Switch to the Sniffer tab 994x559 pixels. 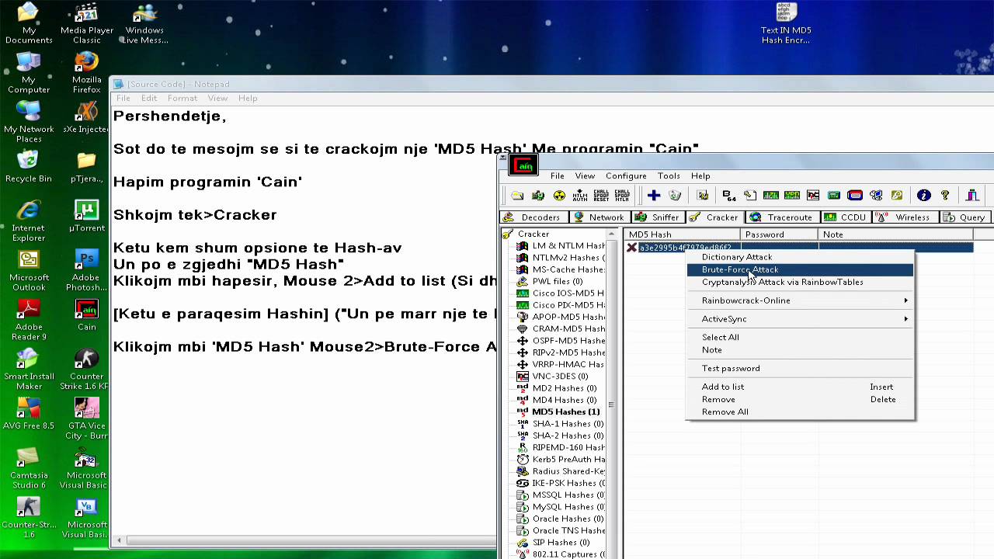658,217
